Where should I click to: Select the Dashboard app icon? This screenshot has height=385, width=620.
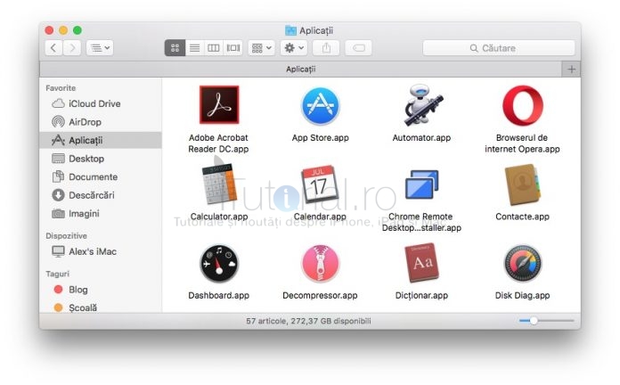click(218, 263)
